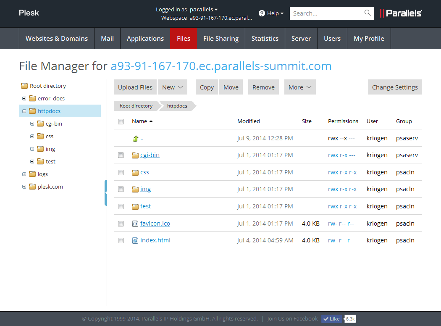Edit cgi-bin permissions rwx r-x ---
Viewport: 441px width, 326px height.
341,155
